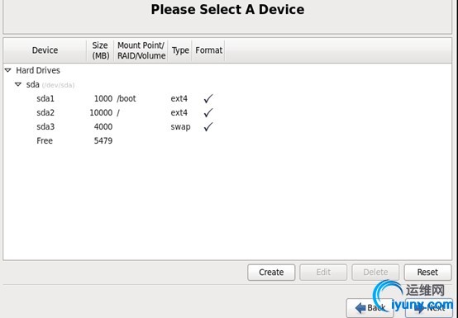Select the sda2 partition row
This screenshot has width=458, height=318.
click(227, 112)
